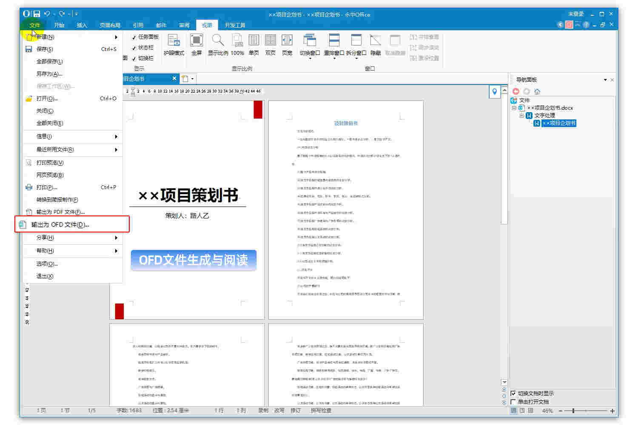Uncheck 切换文档时显示 in navigation panel
The height and width of the screenshot is (425, 638).
pos(514,393)
